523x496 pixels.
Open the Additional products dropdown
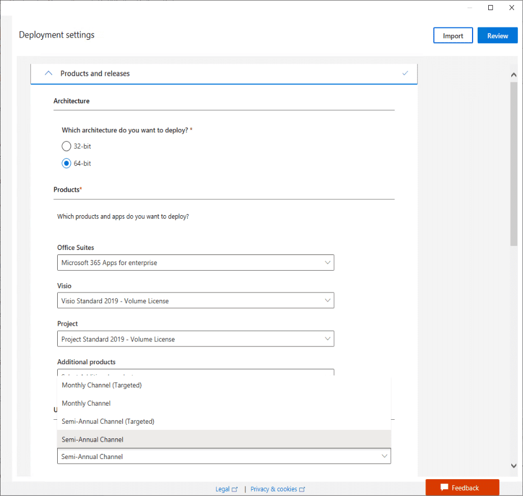click(196, 373)
